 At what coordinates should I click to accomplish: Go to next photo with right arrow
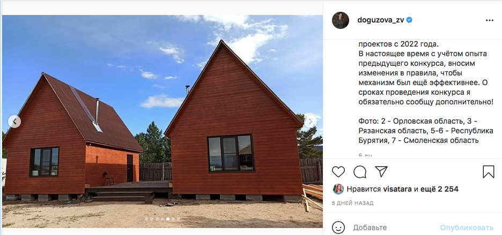coord(310,122)
